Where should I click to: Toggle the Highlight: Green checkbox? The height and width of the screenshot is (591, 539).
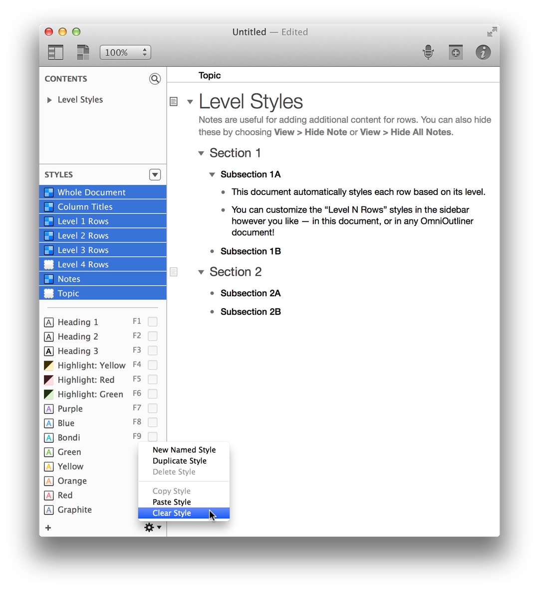(x=153, y=394)
